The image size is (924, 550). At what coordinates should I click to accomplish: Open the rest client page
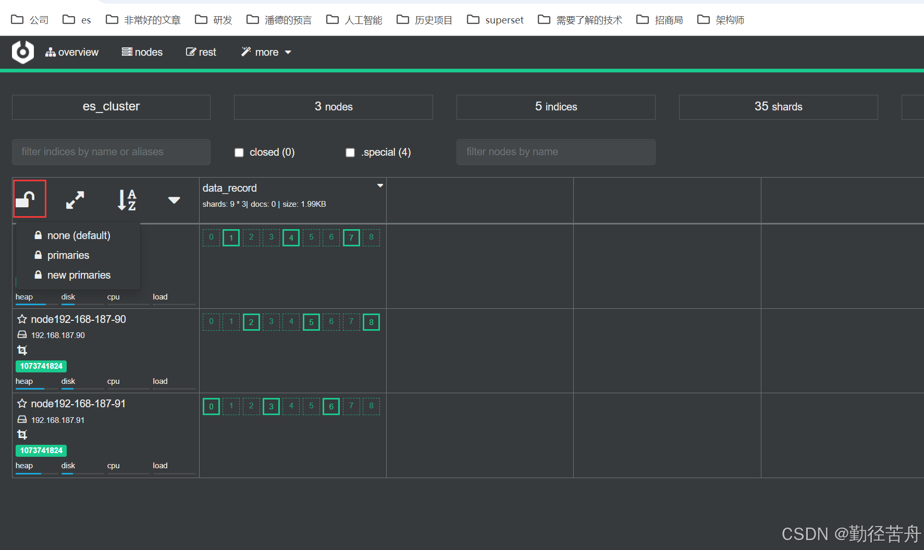coord(201,52)
